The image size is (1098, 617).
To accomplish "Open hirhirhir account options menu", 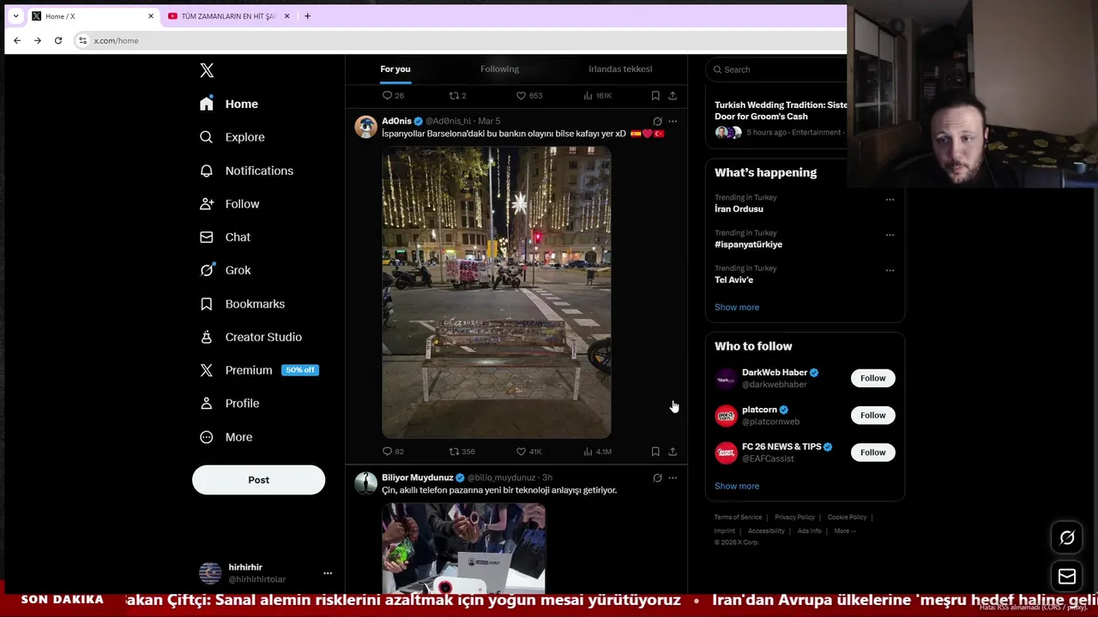I will (x=328, y=573).
